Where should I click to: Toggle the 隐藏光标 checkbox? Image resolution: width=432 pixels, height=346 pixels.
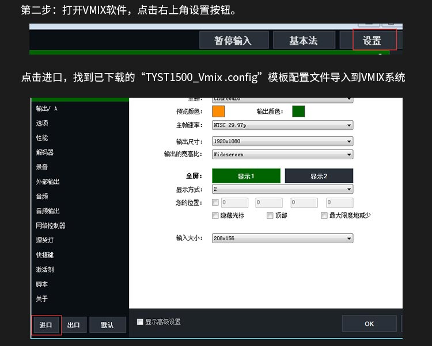pos(215,216)
